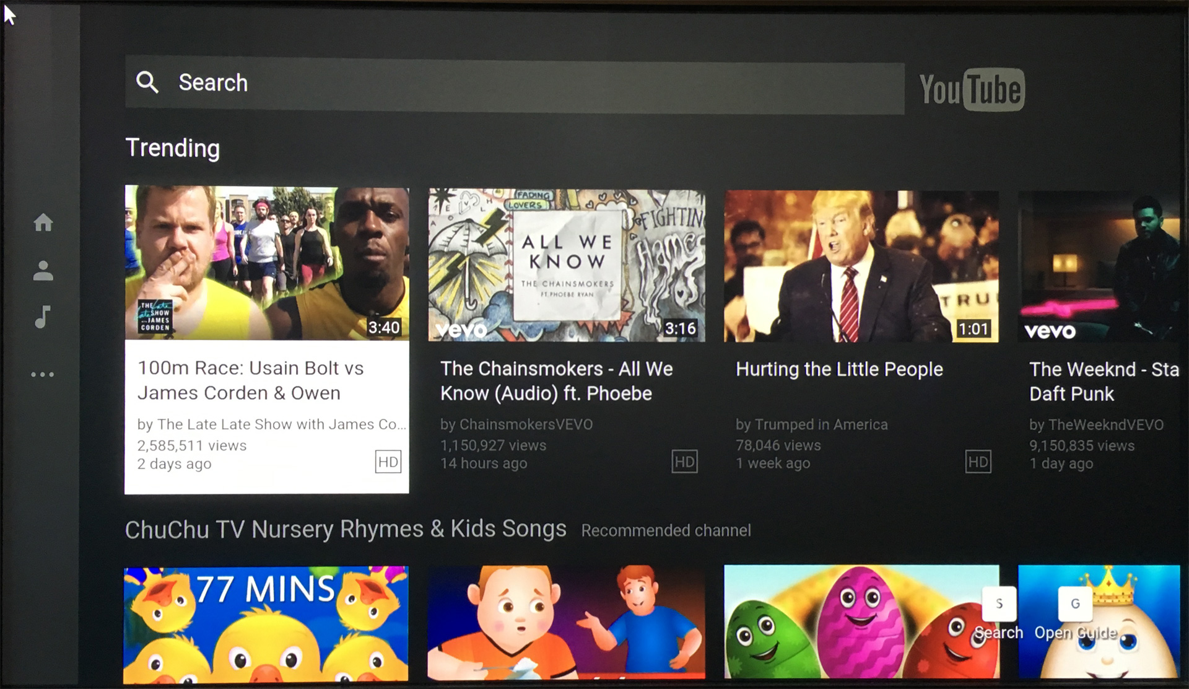Image resolution: width=1189 pixels, height=689 pixels.
Task: Click the HD badge on Usain Bolt video
Action: 388,462
